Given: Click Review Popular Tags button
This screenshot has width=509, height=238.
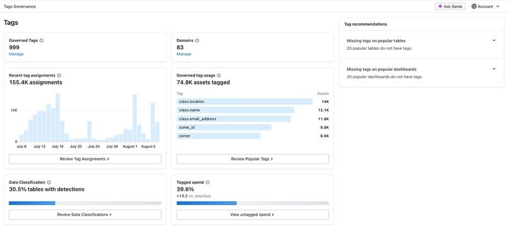Looking at the screenshot, I should [x=252, y=159].
